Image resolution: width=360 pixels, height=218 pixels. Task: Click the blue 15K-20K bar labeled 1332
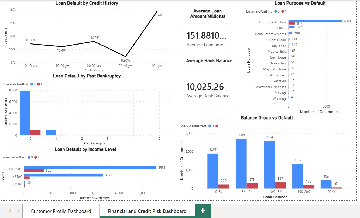click(298, 176)
